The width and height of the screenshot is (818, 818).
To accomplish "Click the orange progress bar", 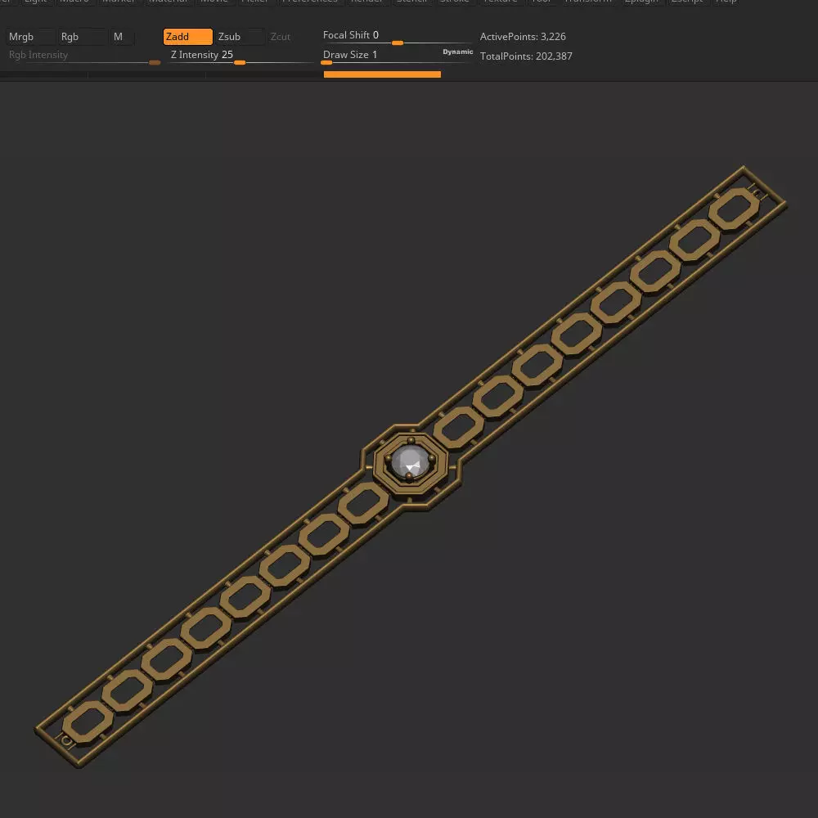I will tap(382, 74).
